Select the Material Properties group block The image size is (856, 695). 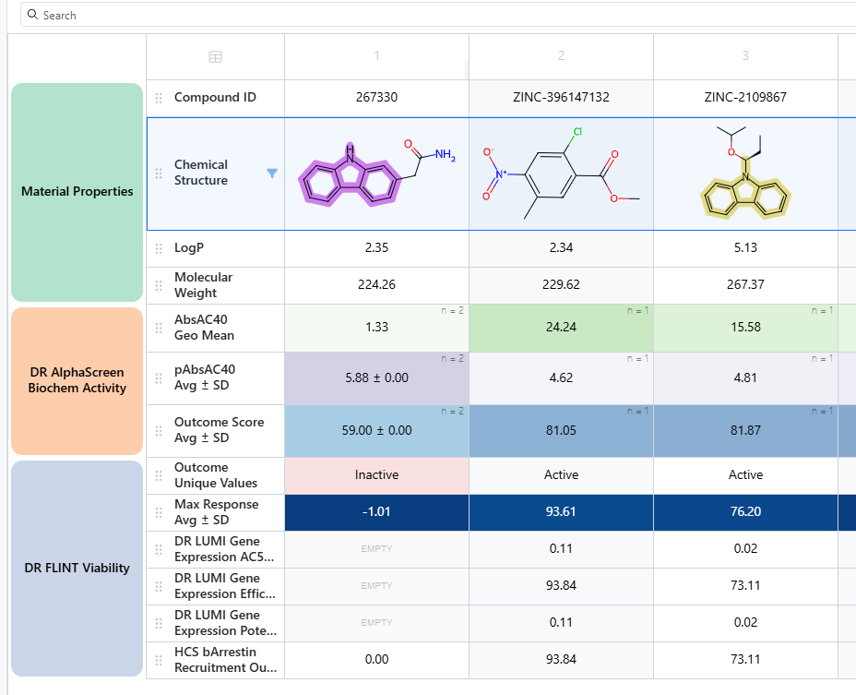[x=77, y=192]
